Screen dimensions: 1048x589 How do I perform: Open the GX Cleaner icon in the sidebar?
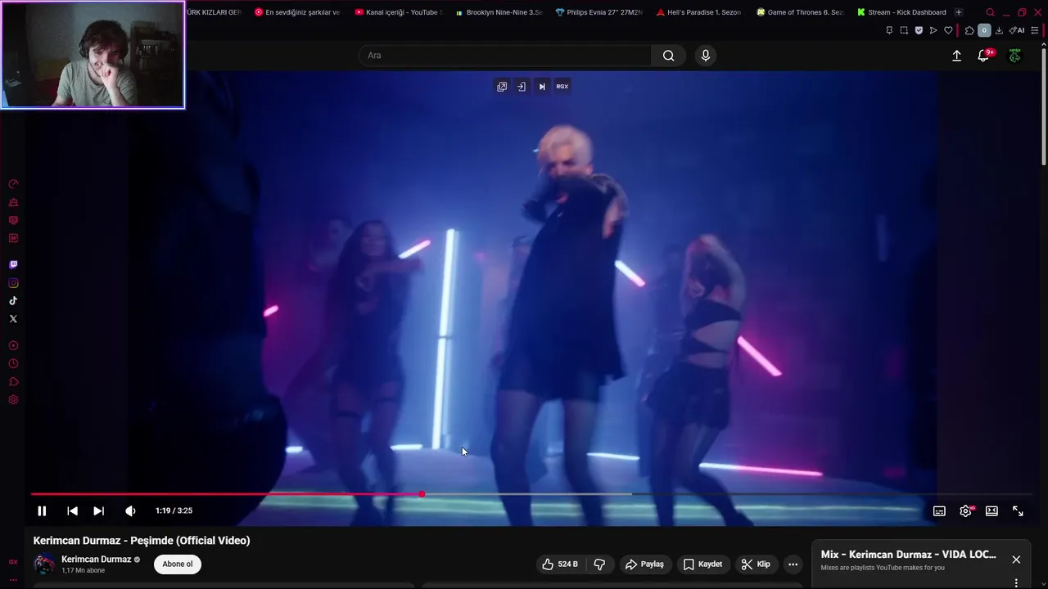(13, 202)
